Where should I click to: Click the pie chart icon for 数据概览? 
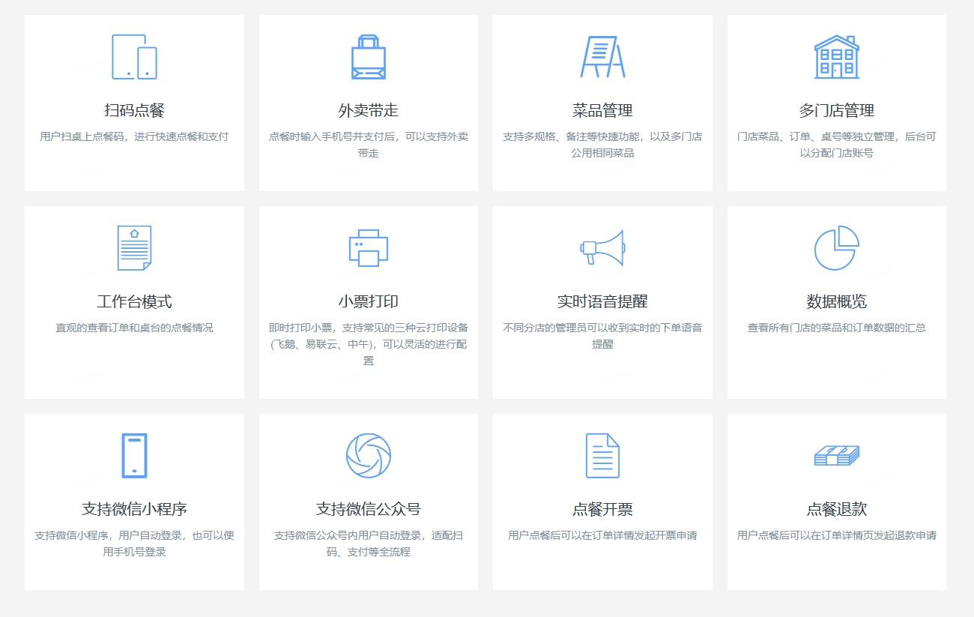pyautogui.click(x=837, y=248)
